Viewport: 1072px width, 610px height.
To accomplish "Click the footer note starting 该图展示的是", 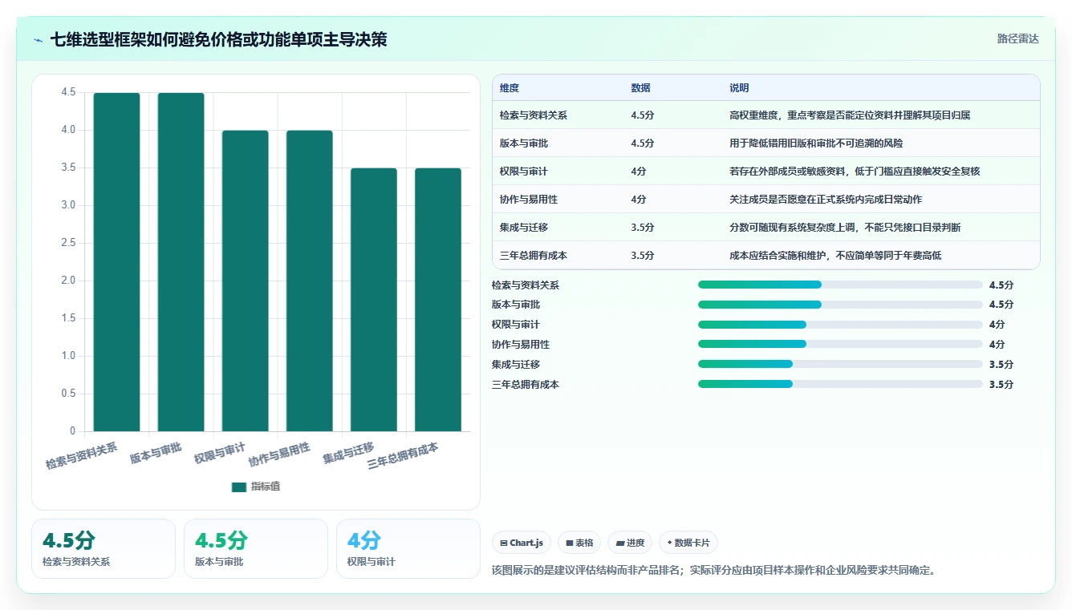I will 713,571.
